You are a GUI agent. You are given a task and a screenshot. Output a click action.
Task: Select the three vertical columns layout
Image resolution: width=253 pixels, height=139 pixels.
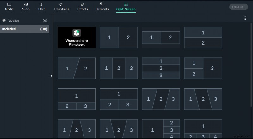tap(119, 68)
